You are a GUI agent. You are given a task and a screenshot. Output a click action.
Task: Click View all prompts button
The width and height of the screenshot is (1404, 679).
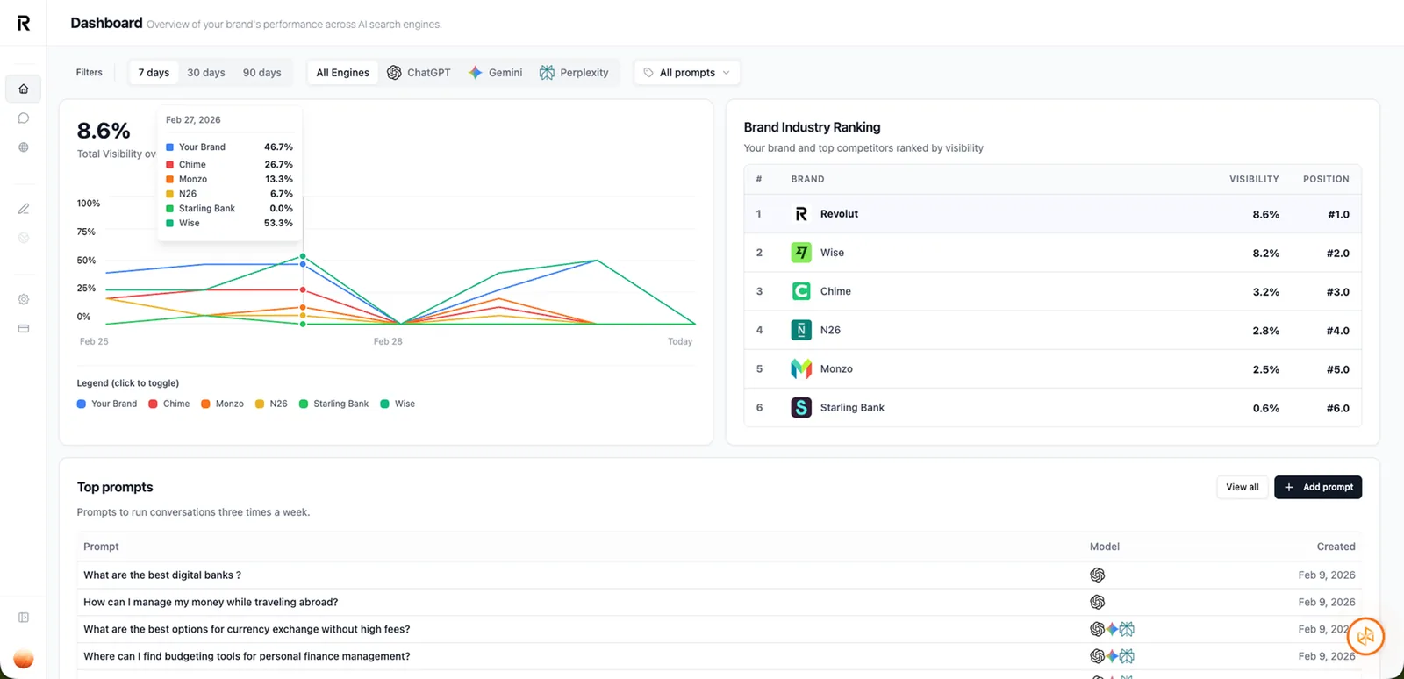pos(1242,487)
